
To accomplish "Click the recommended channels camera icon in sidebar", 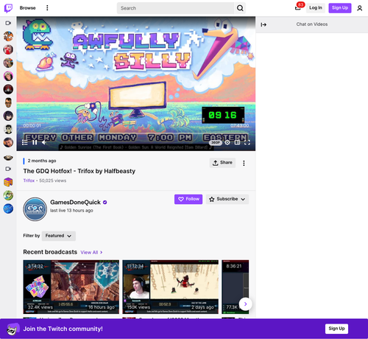I will pos(8,169).
